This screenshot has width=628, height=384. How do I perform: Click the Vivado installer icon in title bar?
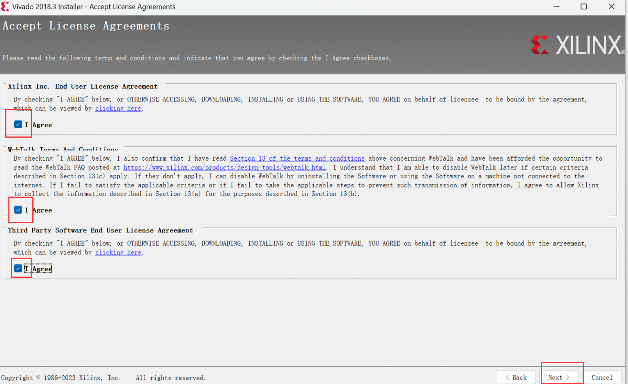click(x=5, y=7)
